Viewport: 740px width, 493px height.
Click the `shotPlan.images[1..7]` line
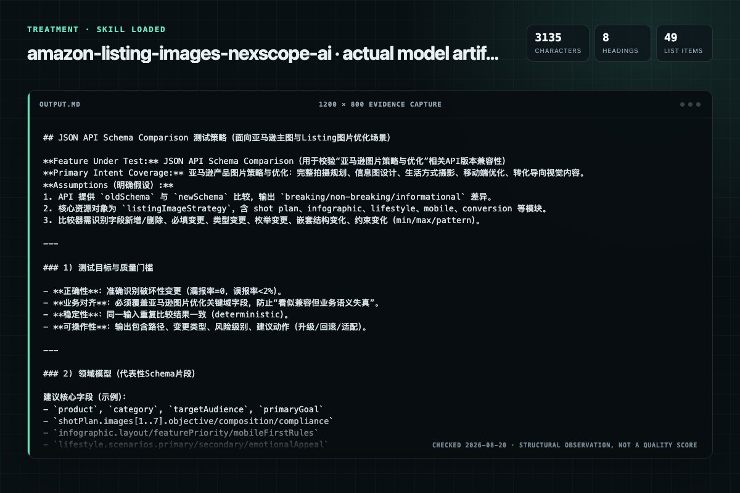point(189,421)
